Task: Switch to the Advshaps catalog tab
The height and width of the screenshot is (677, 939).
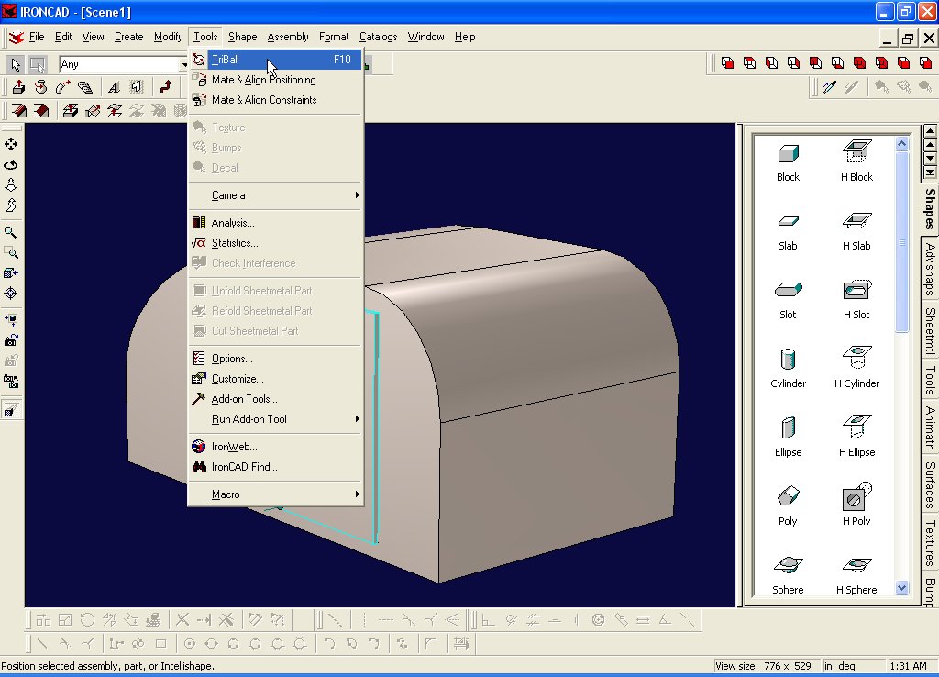Action: (930, 269)
